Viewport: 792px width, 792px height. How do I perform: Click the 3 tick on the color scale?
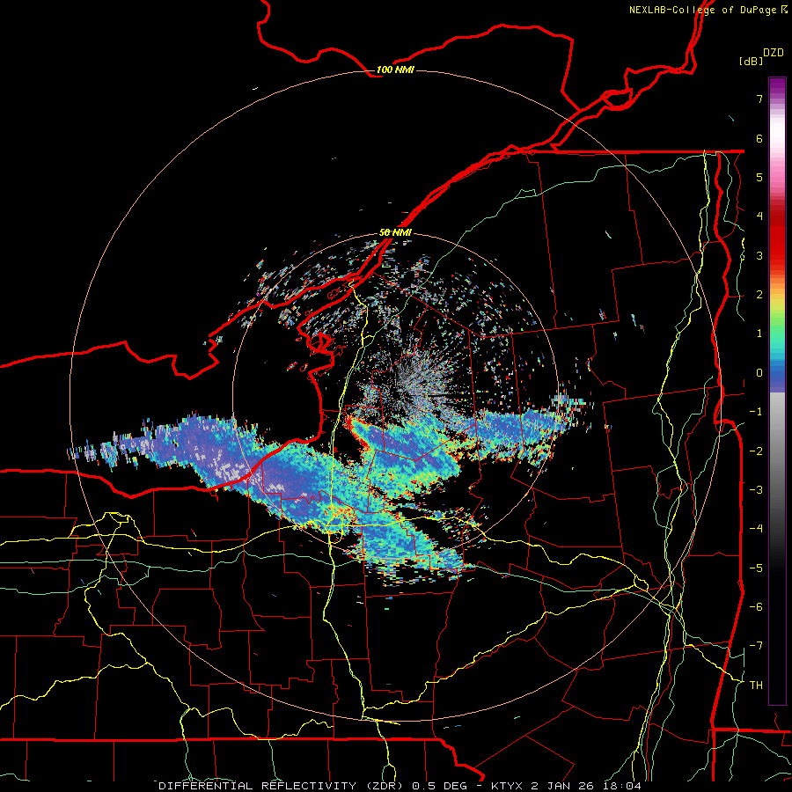pos(759,255)
